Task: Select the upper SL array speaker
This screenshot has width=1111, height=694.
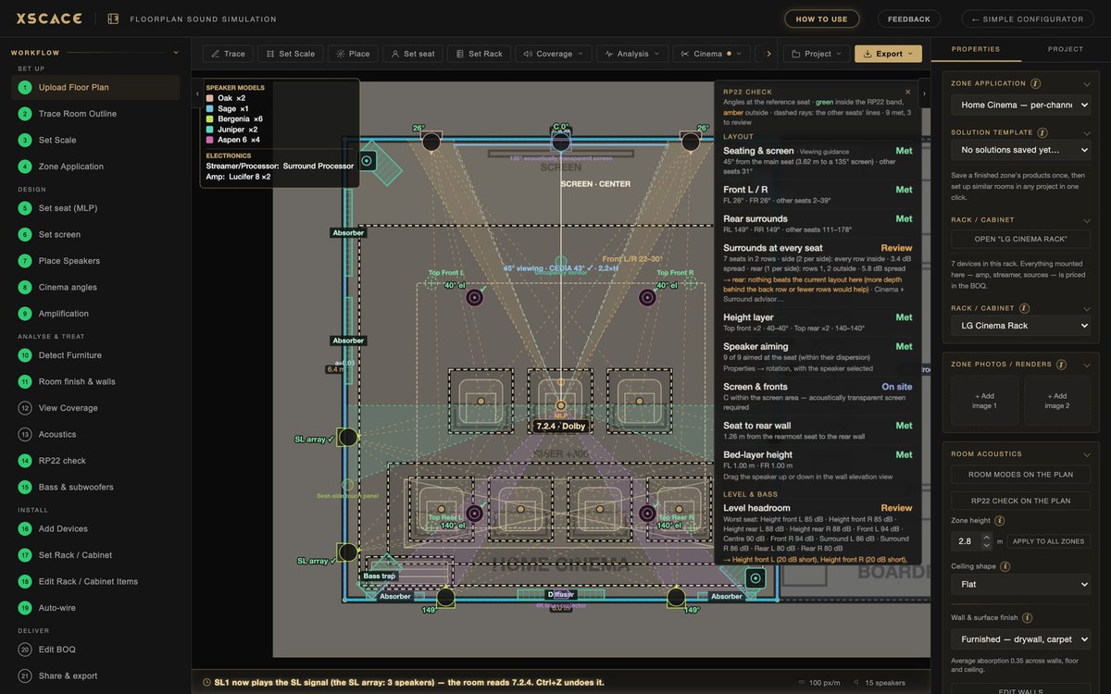Action: pyautogui.click(x=347, y=437)
